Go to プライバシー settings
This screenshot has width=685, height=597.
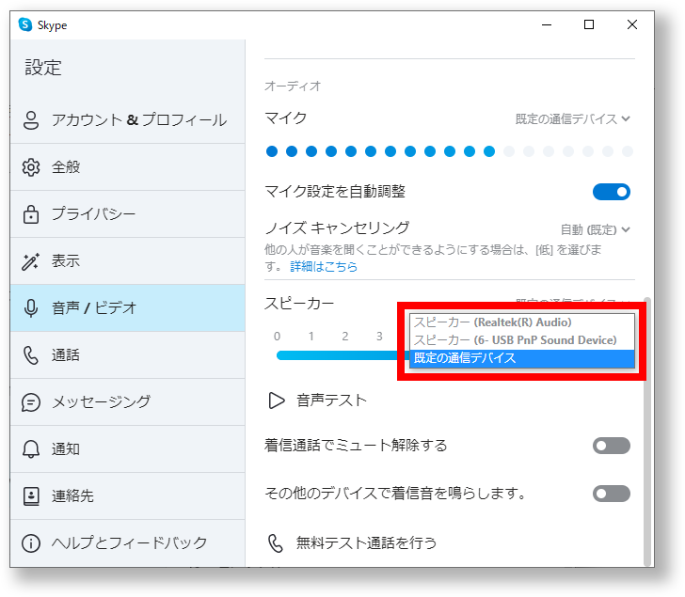click(128, 214)
